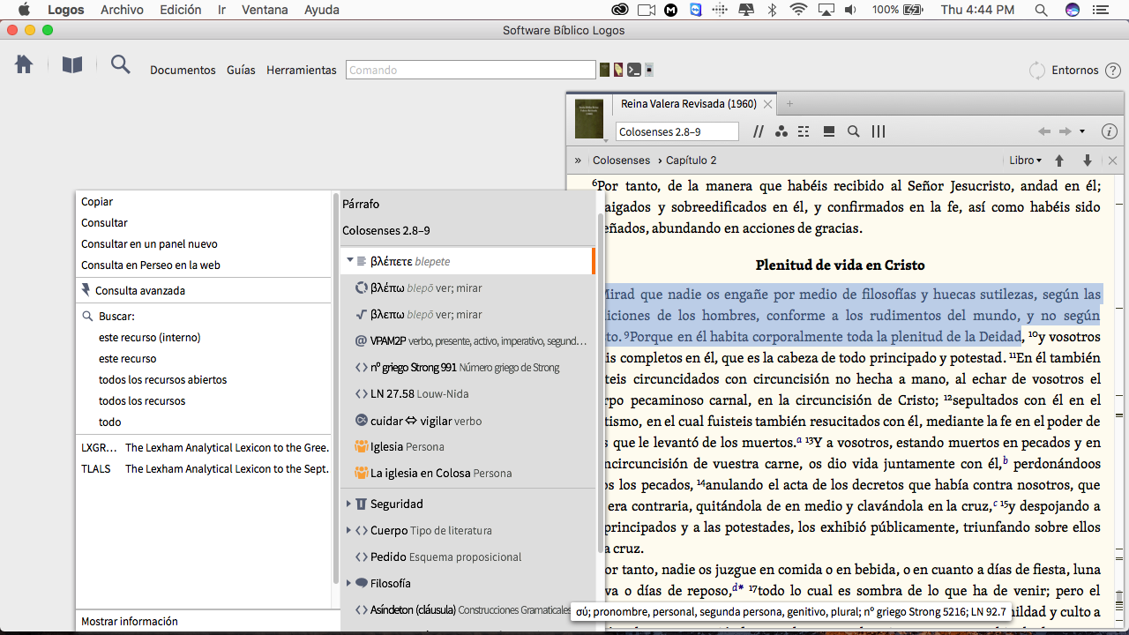Open the Libro navigation dropdown

[1025, 161]
